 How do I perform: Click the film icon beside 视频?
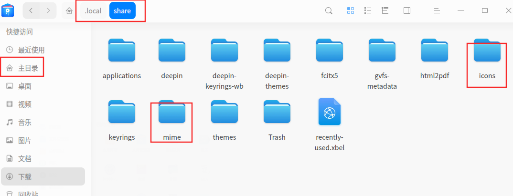pyautogui.click(x=10, y=104)
